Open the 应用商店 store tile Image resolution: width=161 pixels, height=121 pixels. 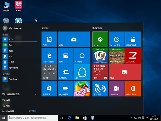pos(49,88)
